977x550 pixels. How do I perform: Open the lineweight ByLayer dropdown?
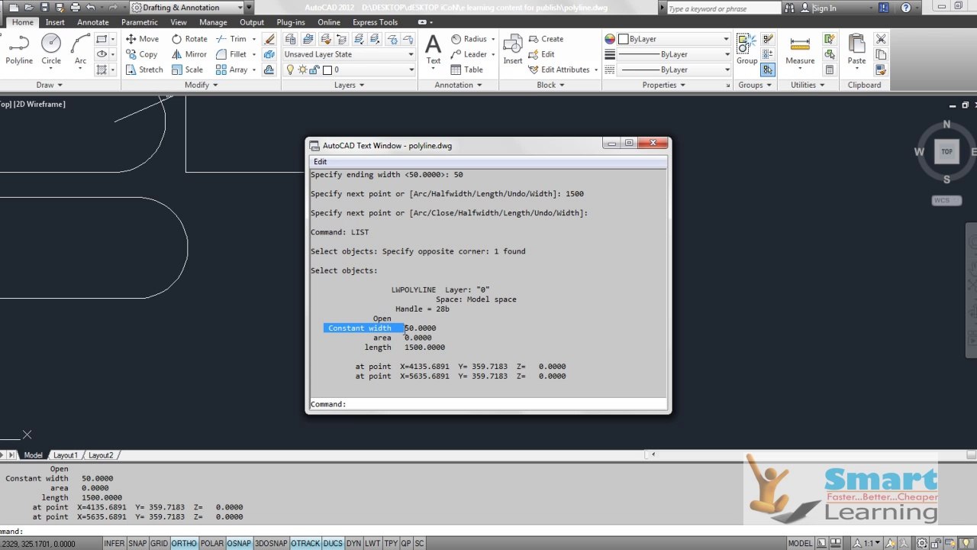pyautogui.click(x=673, y=54)
